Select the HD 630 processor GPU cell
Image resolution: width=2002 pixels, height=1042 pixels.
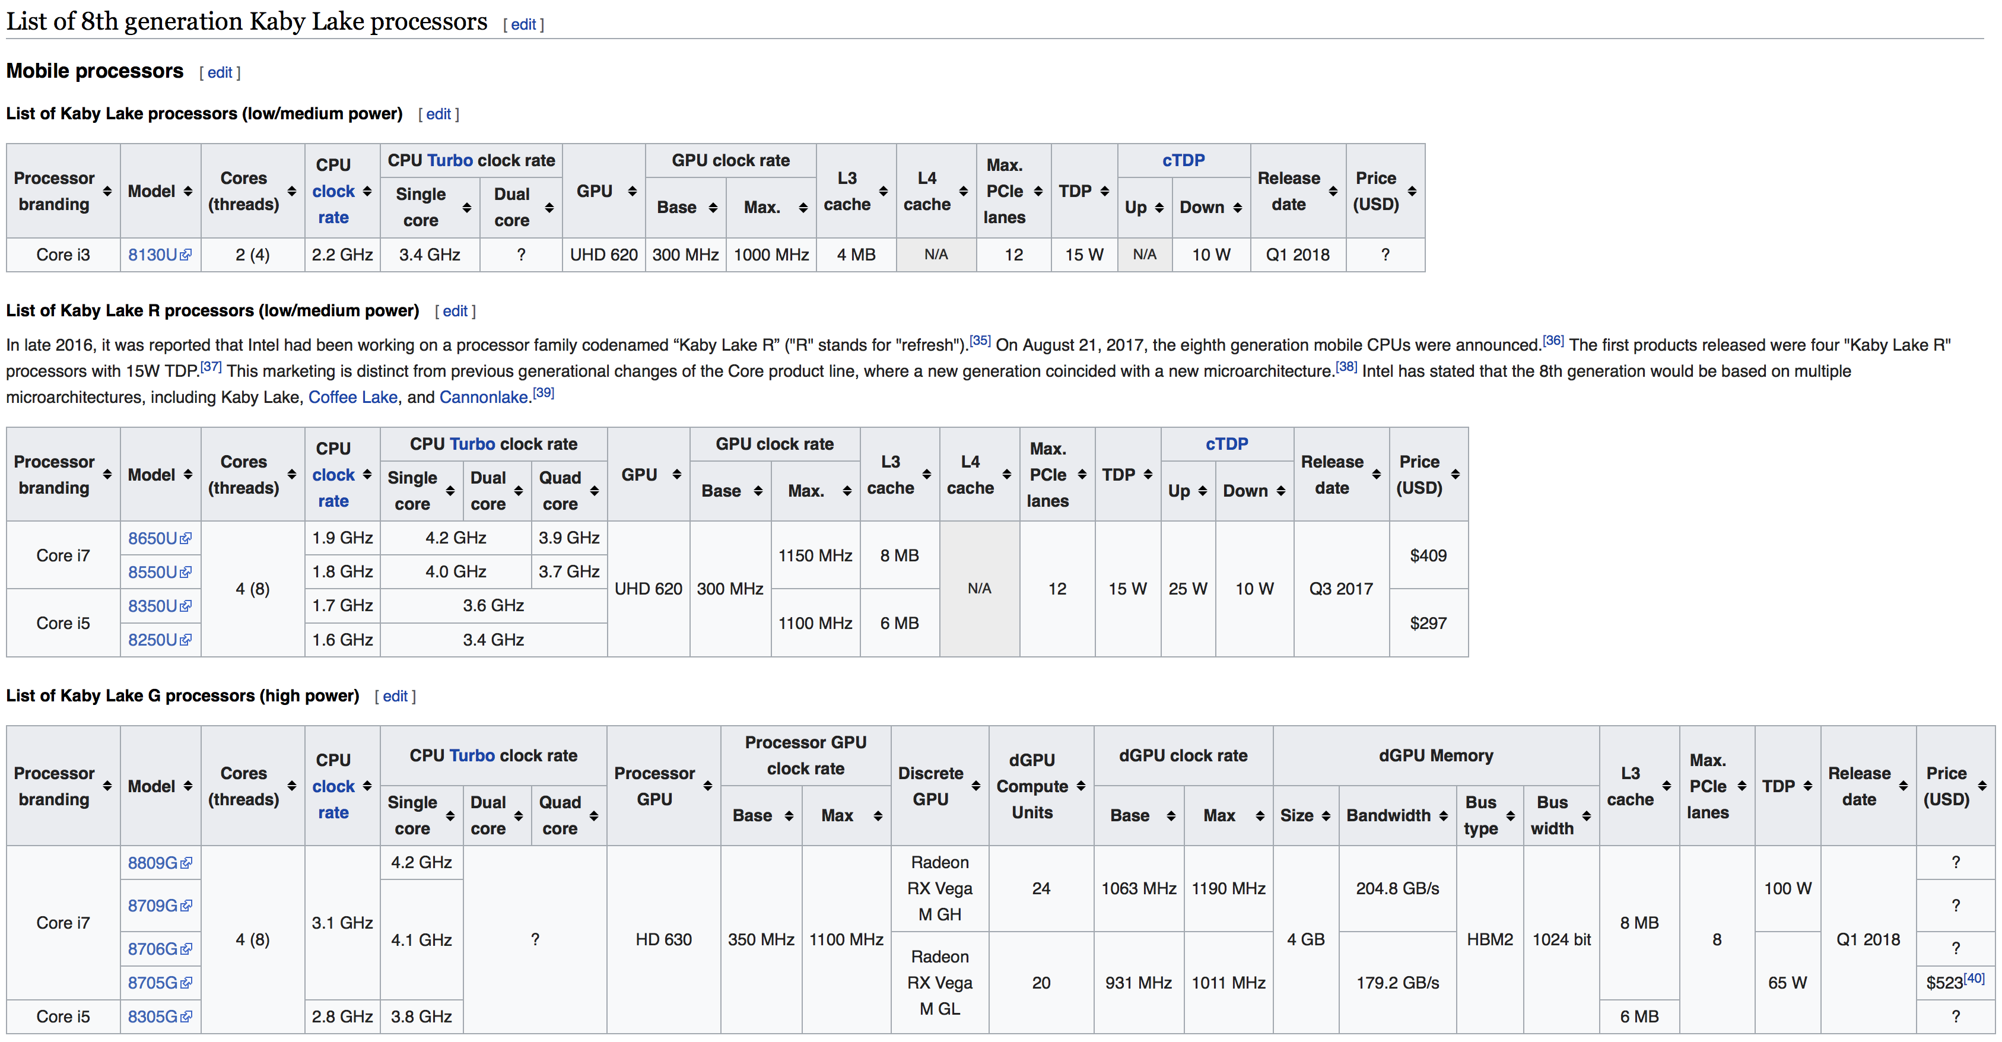click(x=664, y=939)
